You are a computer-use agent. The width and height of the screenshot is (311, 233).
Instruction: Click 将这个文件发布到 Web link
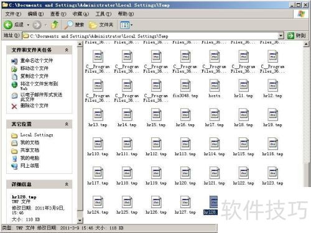click(x=39, y=86)
